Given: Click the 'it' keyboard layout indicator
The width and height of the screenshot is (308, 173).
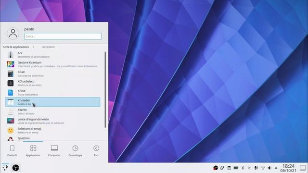Looking at the screenshot, I should [249, 168].
